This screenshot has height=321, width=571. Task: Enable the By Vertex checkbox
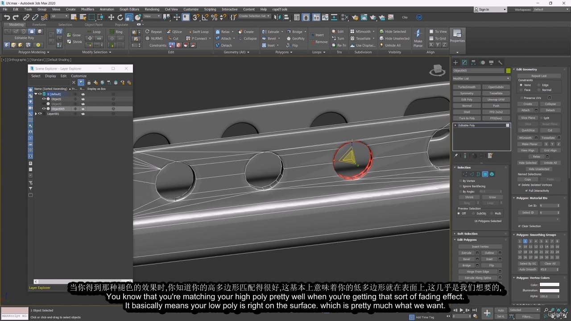460,181
